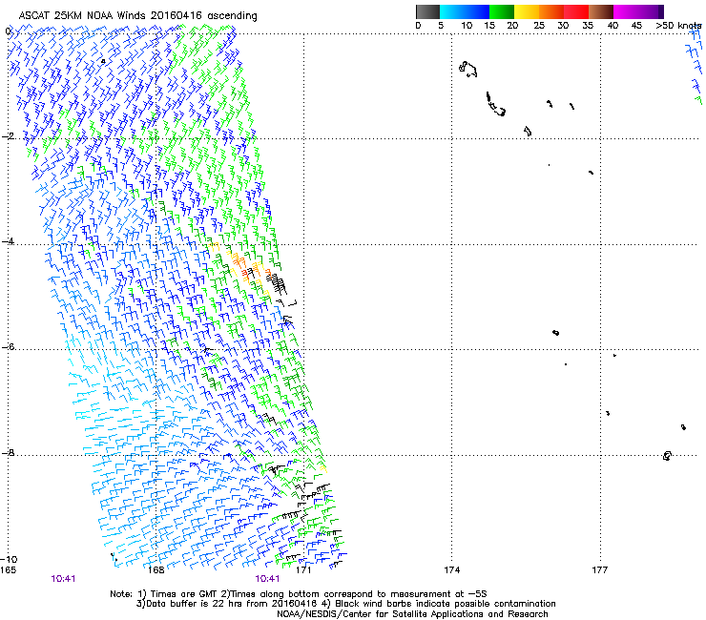Click the small island outline east of 174 above -6
This screenshot has height=620, width=706.
pyautogui.click(x=555, y=333)
